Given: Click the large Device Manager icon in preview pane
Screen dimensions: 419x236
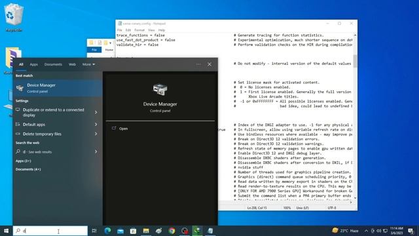Looking at the screenshot, I should pos(160,90).
